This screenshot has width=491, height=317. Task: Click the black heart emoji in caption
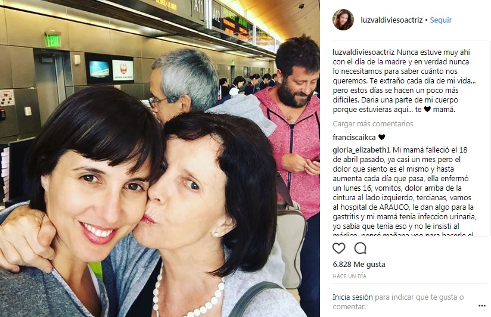(x=427, y=109)
